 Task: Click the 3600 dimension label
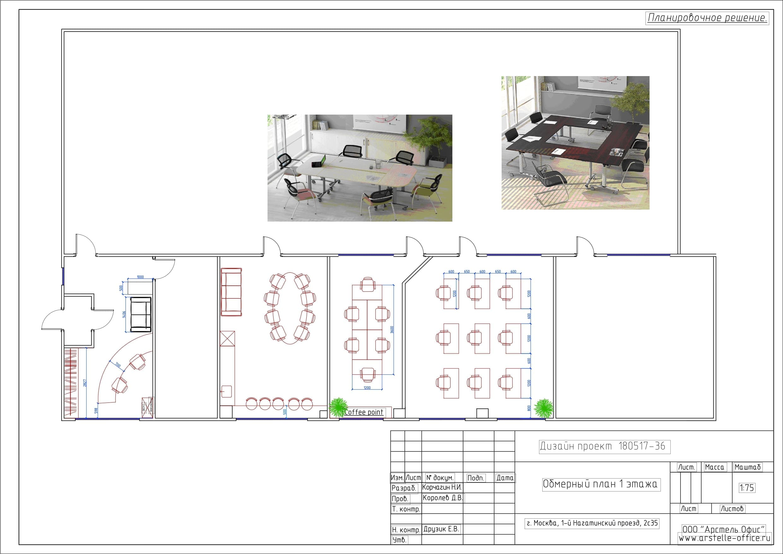coord(392,330)
